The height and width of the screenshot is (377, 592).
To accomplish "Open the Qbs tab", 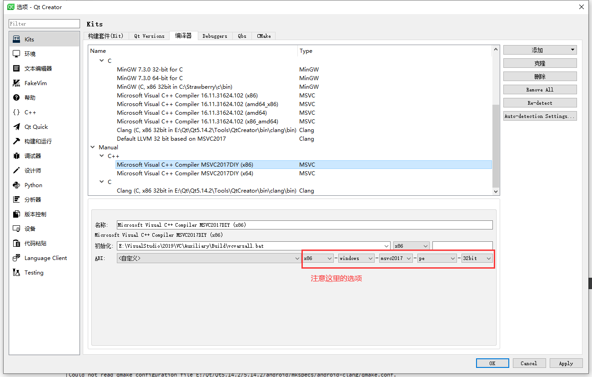I will click(x=242, y=36).
